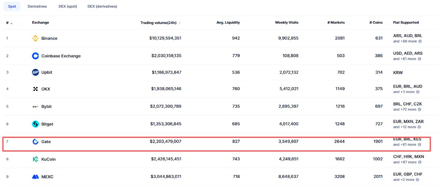Click the Avg. Liquidity column header

tap(228, 23)
